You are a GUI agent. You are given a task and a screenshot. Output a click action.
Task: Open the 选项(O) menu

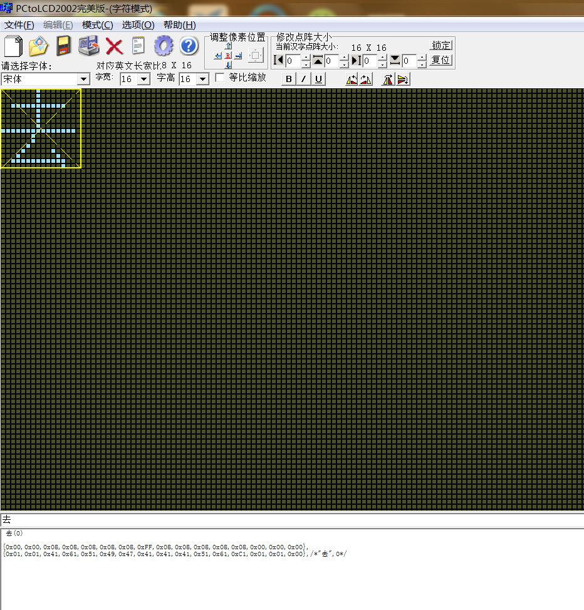[138, 25]
